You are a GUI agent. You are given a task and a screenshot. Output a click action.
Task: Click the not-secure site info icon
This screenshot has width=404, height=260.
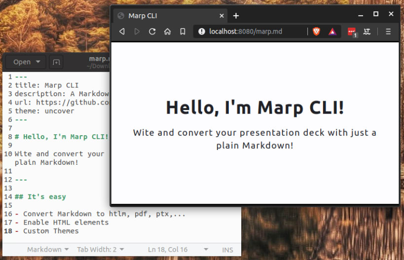202,32
